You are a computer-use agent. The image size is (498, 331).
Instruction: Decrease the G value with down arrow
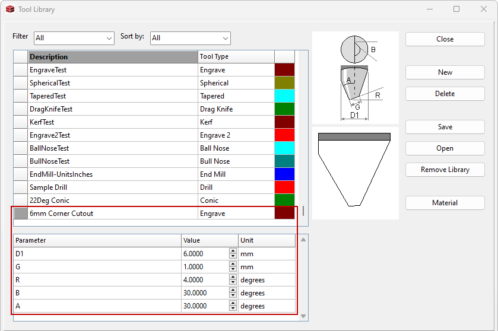[233, 269]
